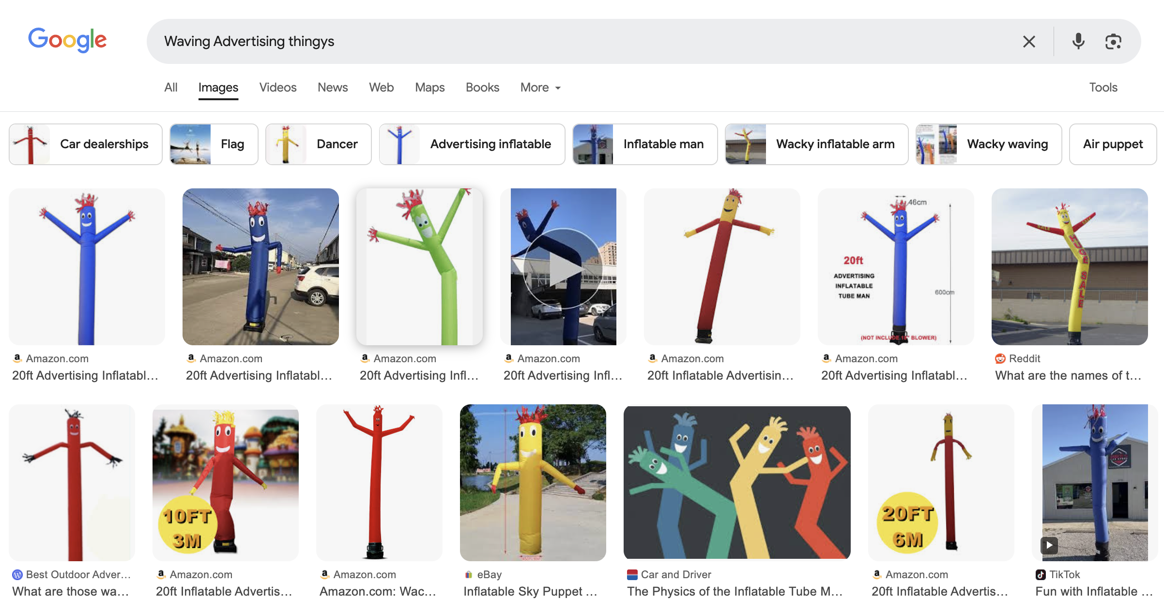Switch to the News tab

333,88
